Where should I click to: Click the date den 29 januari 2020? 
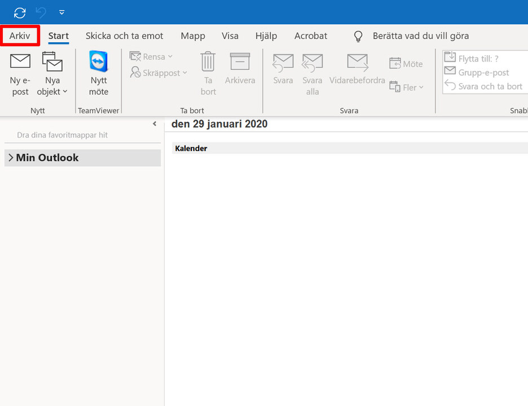coord(219,124)
